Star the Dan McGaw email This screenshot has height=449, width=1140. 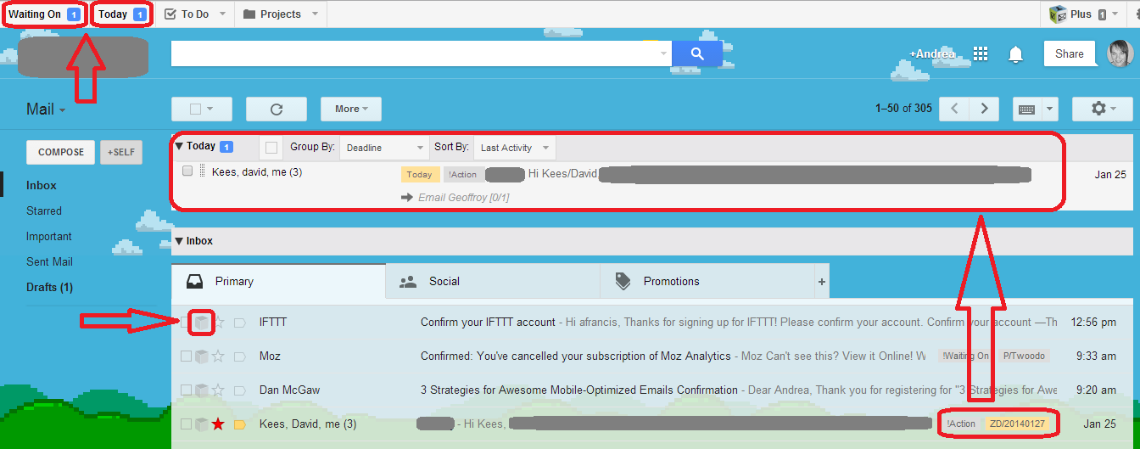click(219, 390)
